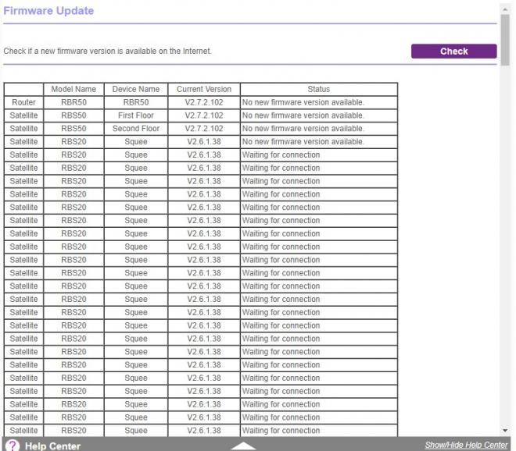Click the firmware check description text

[x=107, y=51]
